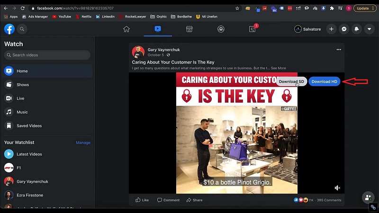Open the Apps bookmark
Image resolution: width=379 pixels, height=213 pixels.
coord(11,17)
